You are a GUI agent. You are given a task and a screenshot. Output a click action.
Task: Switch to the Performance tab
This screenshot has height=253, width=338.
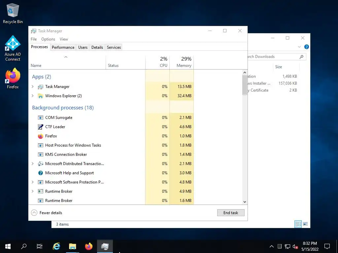click(63, 47)
